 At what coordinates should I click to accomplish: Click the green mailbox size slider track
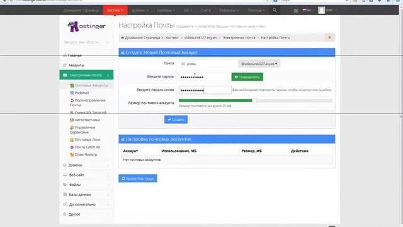point(215,101)
